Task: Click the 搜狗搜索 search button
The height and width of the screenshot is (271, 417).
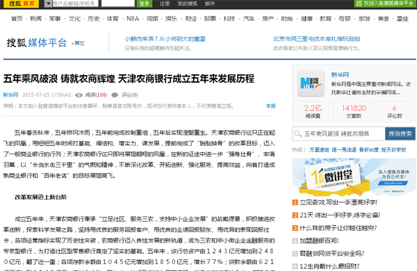Action: 400,134
